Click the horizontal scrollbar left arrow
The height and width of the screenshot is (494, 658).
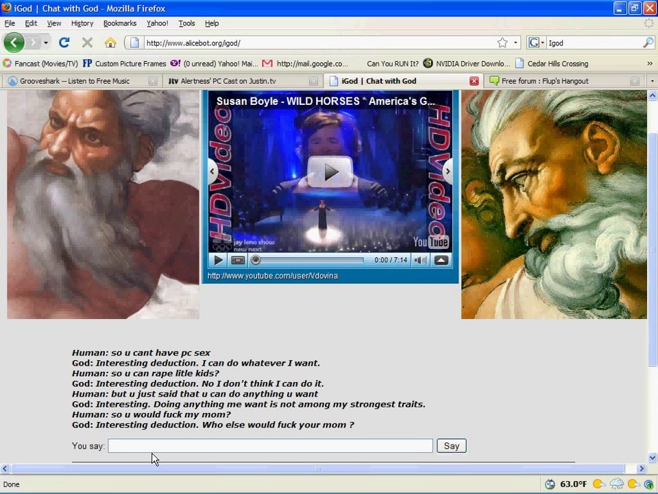click(x=5, y=469)
